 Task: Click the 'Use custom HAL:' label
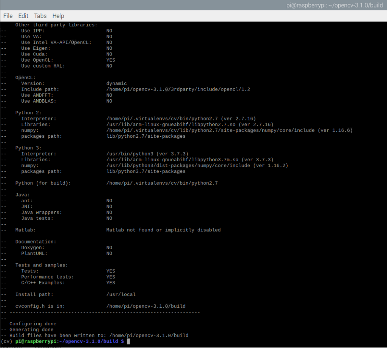(x=43, y=66)
